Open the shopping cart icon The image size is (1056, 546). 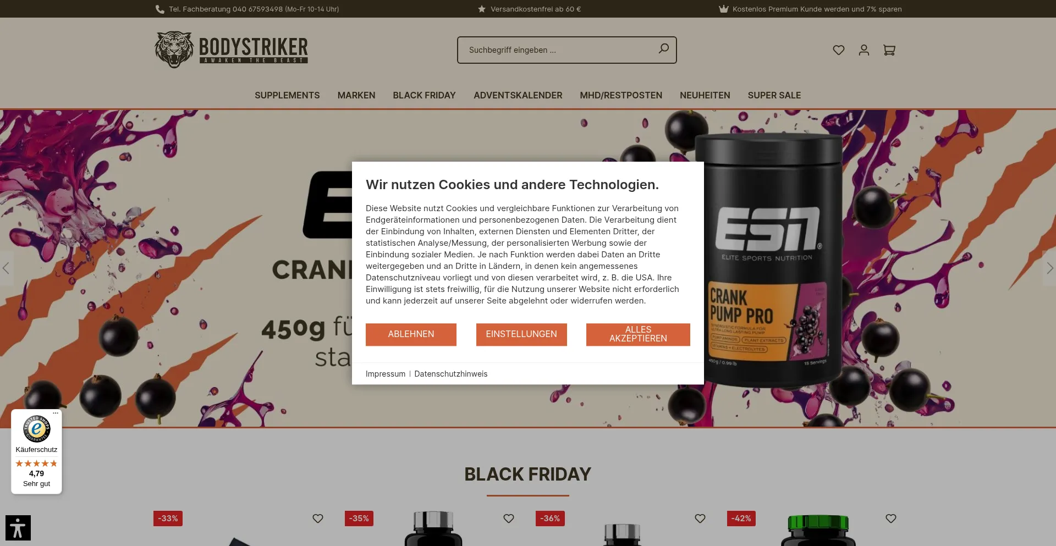(889, 50)
